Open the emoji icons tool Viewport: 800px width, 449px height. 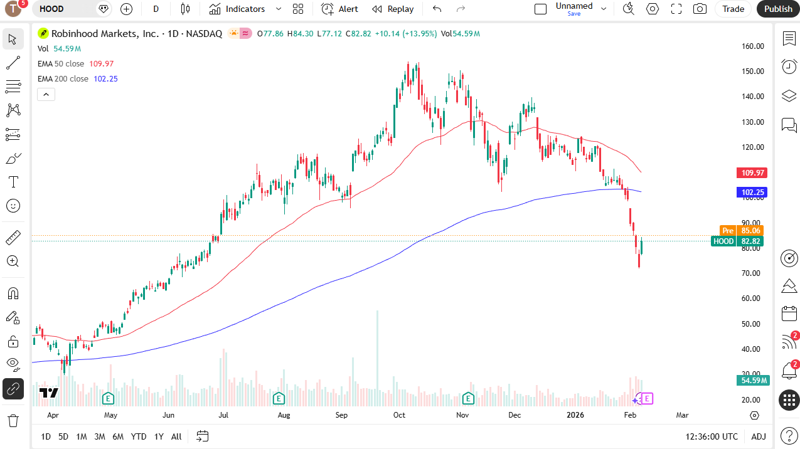(x=13, y=206)
